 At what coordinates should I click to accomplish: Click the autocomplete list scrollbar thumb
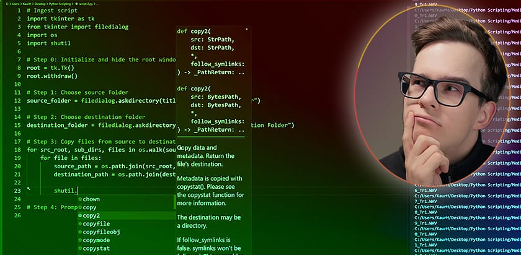(175, 202)
